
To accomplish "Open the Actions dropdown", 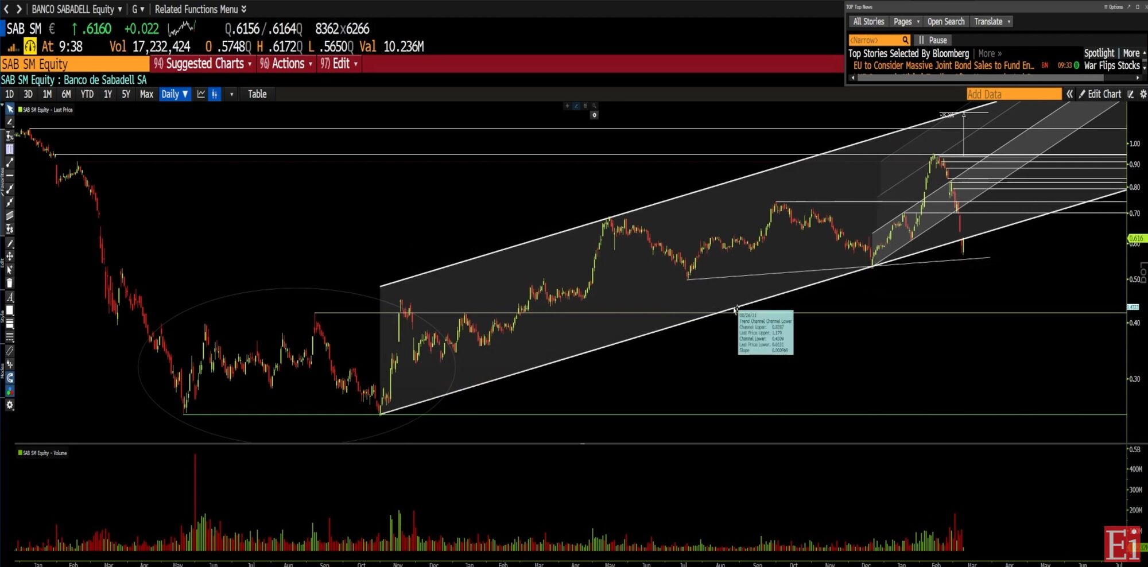I will 286,64.
